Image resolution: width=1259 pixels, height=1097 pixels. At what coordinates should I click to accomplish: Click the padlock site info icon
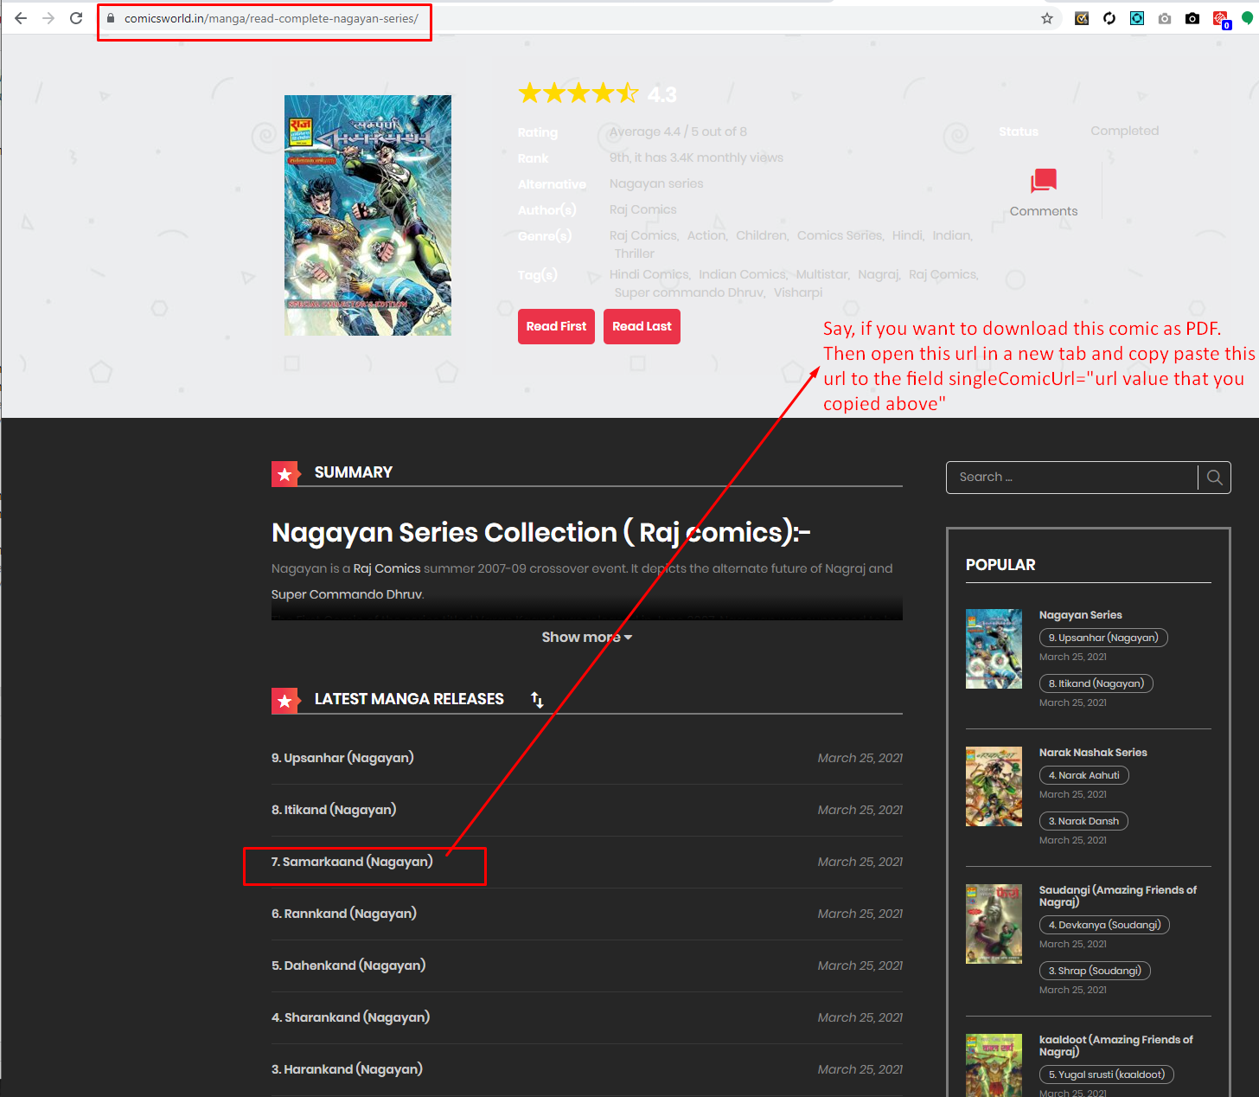(x=111, y=18)
